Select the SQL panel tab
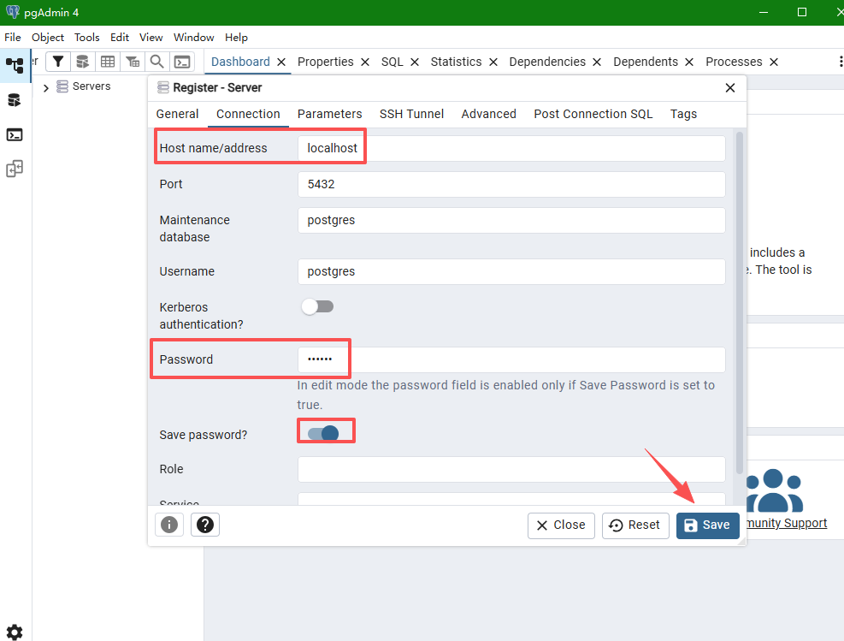The height and width of the screenshot is (641, 844). click(392, 62)
